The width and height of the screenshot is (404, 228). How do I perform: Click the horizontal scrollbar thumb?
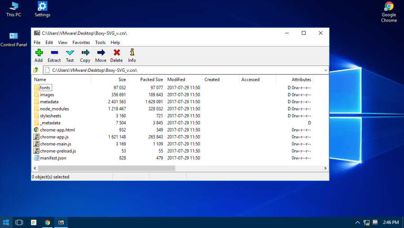[106, 168]
